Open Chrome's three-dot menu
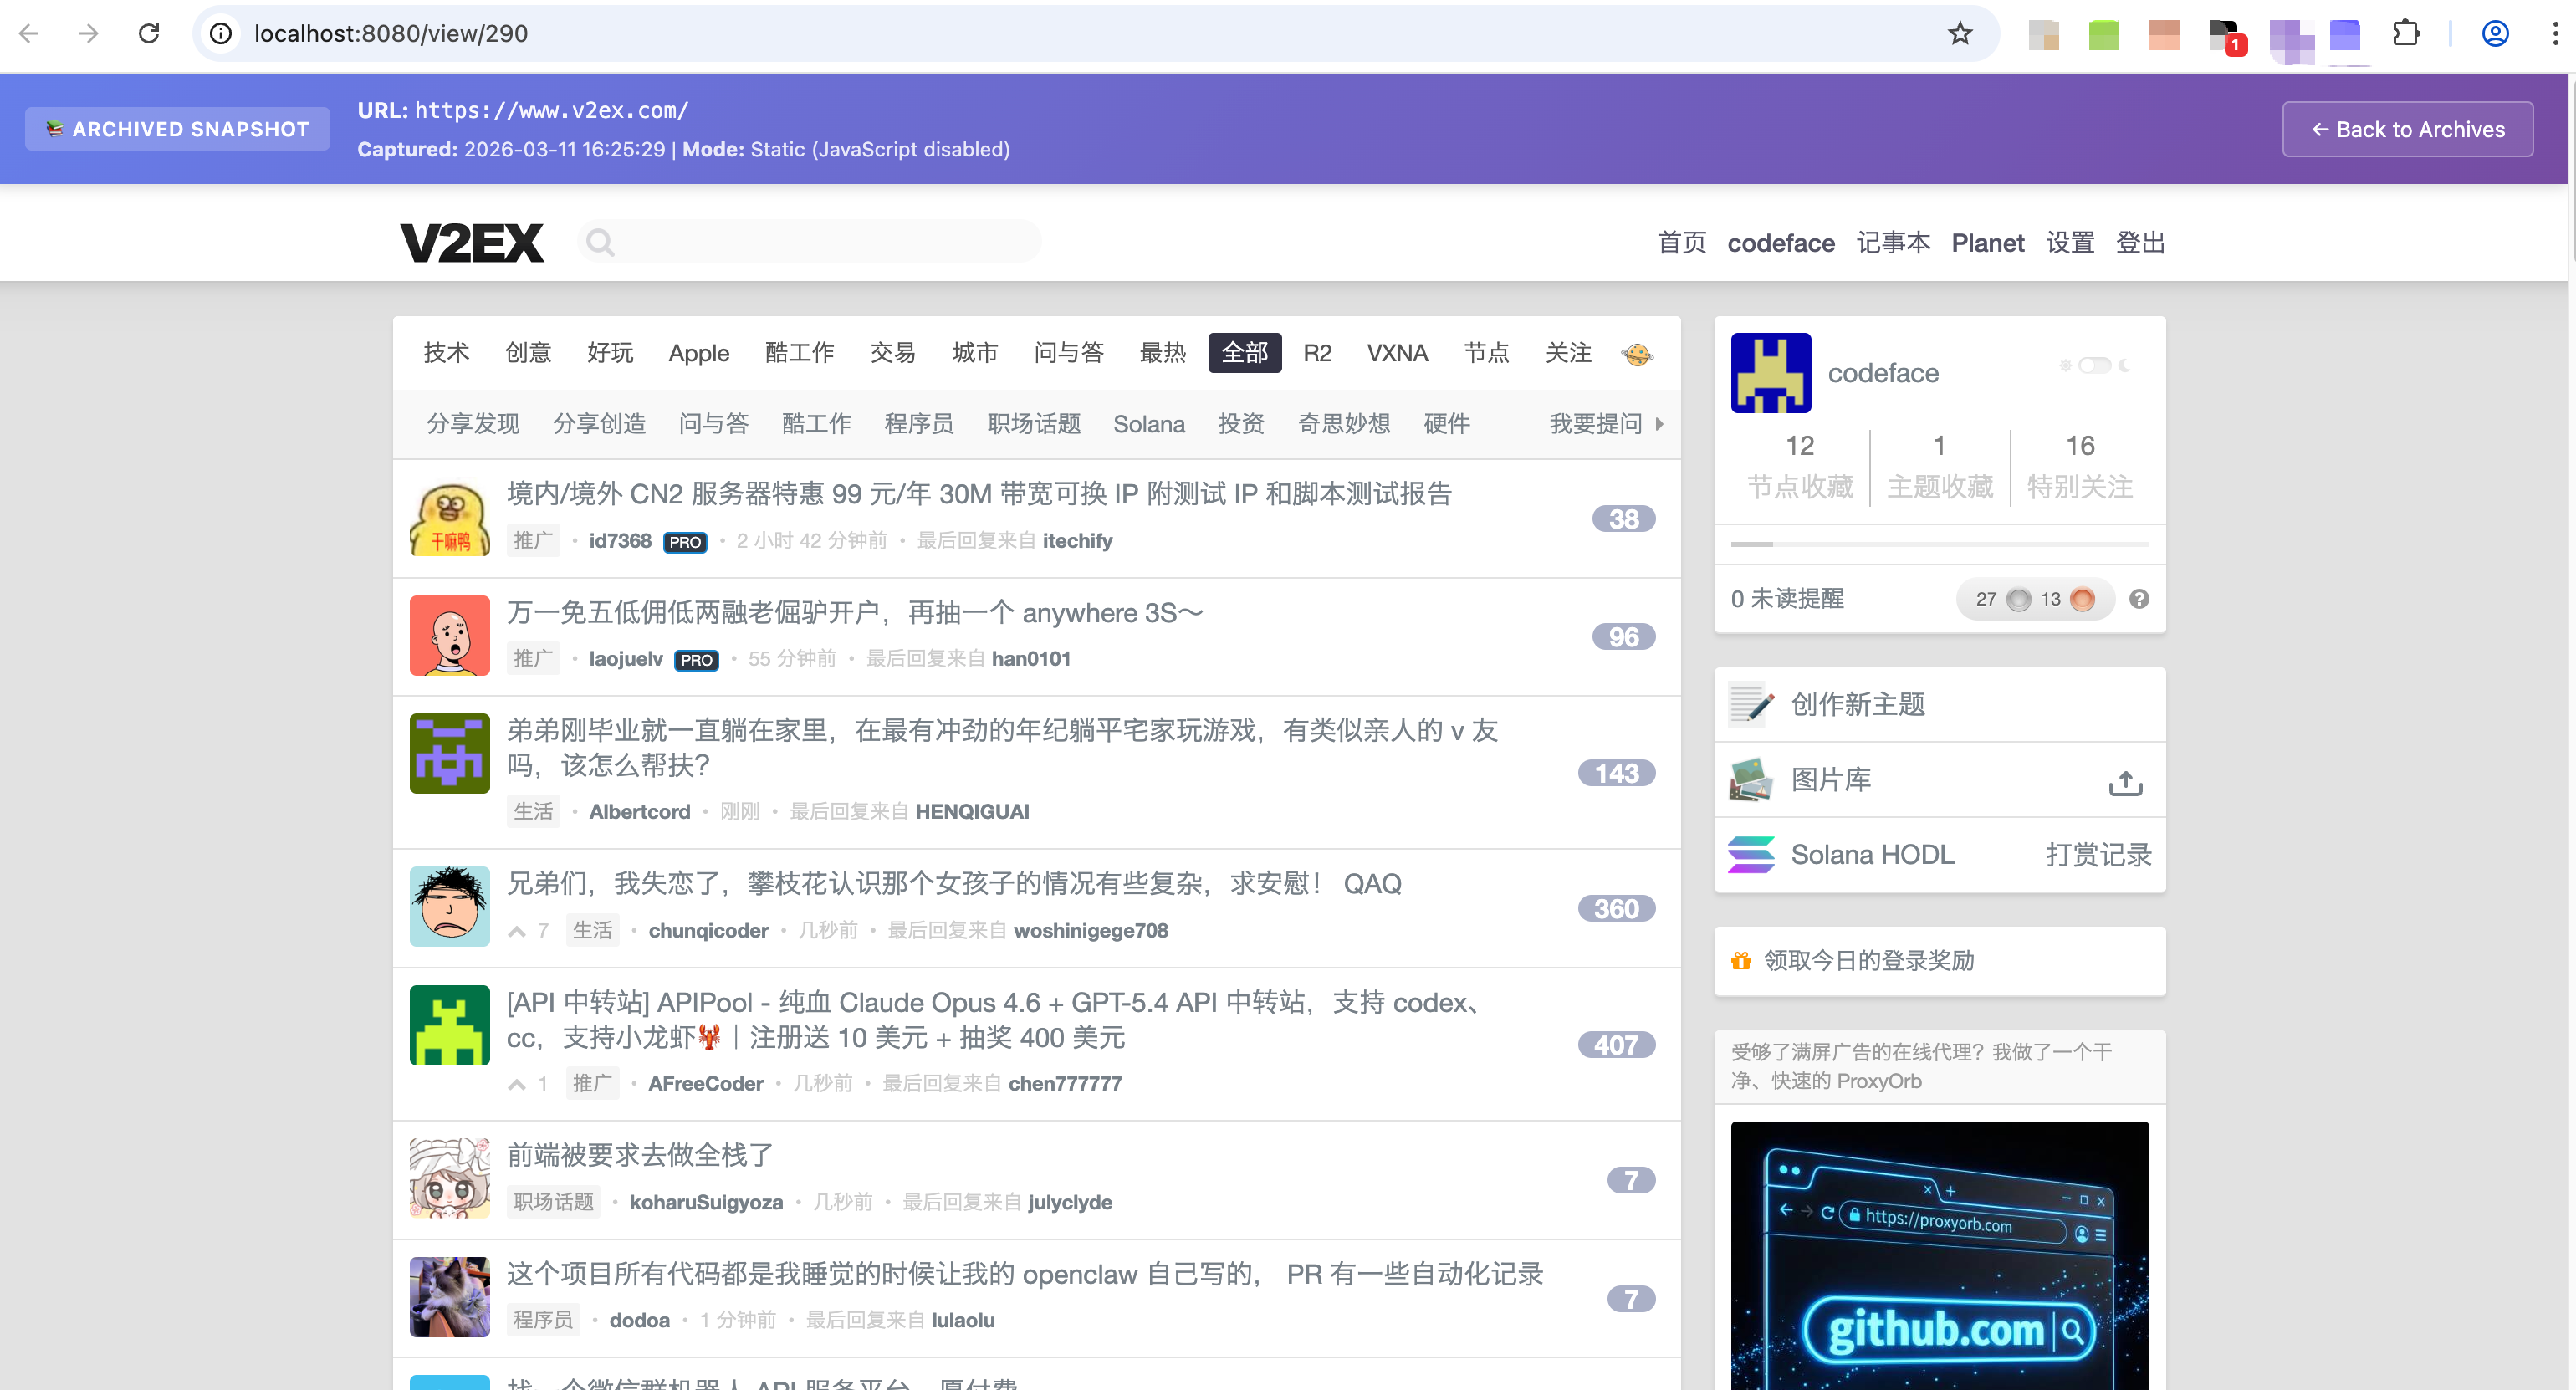Viewport: 2576px width, 1390px height. [x=2555, y=34]
